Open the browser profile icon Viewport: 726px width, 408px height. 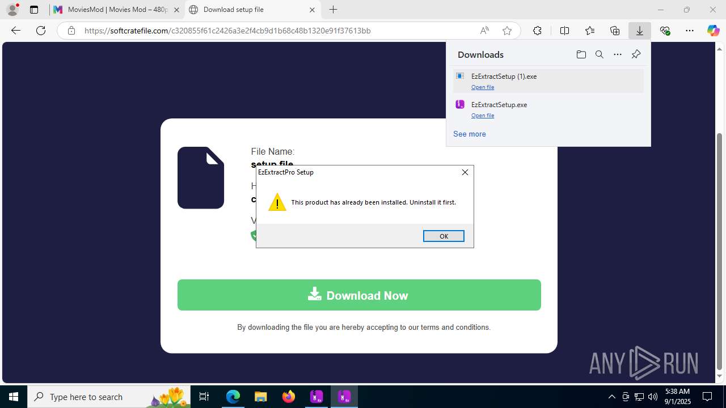(12, 10)
